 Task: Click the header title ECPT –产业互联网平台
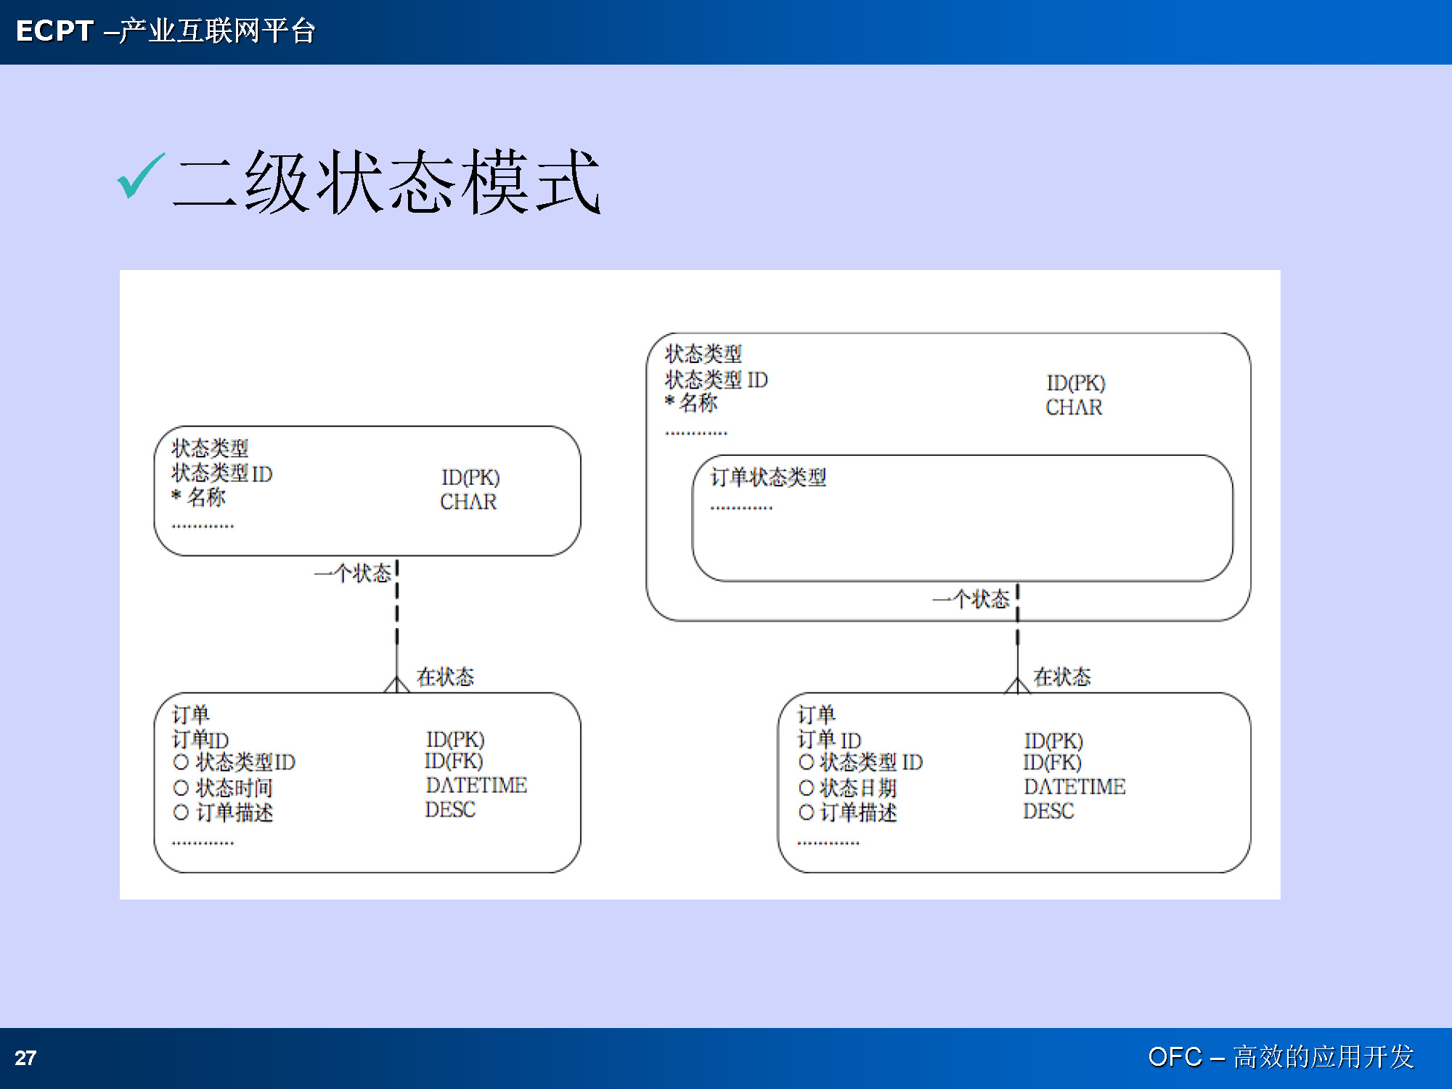(166, 30)
